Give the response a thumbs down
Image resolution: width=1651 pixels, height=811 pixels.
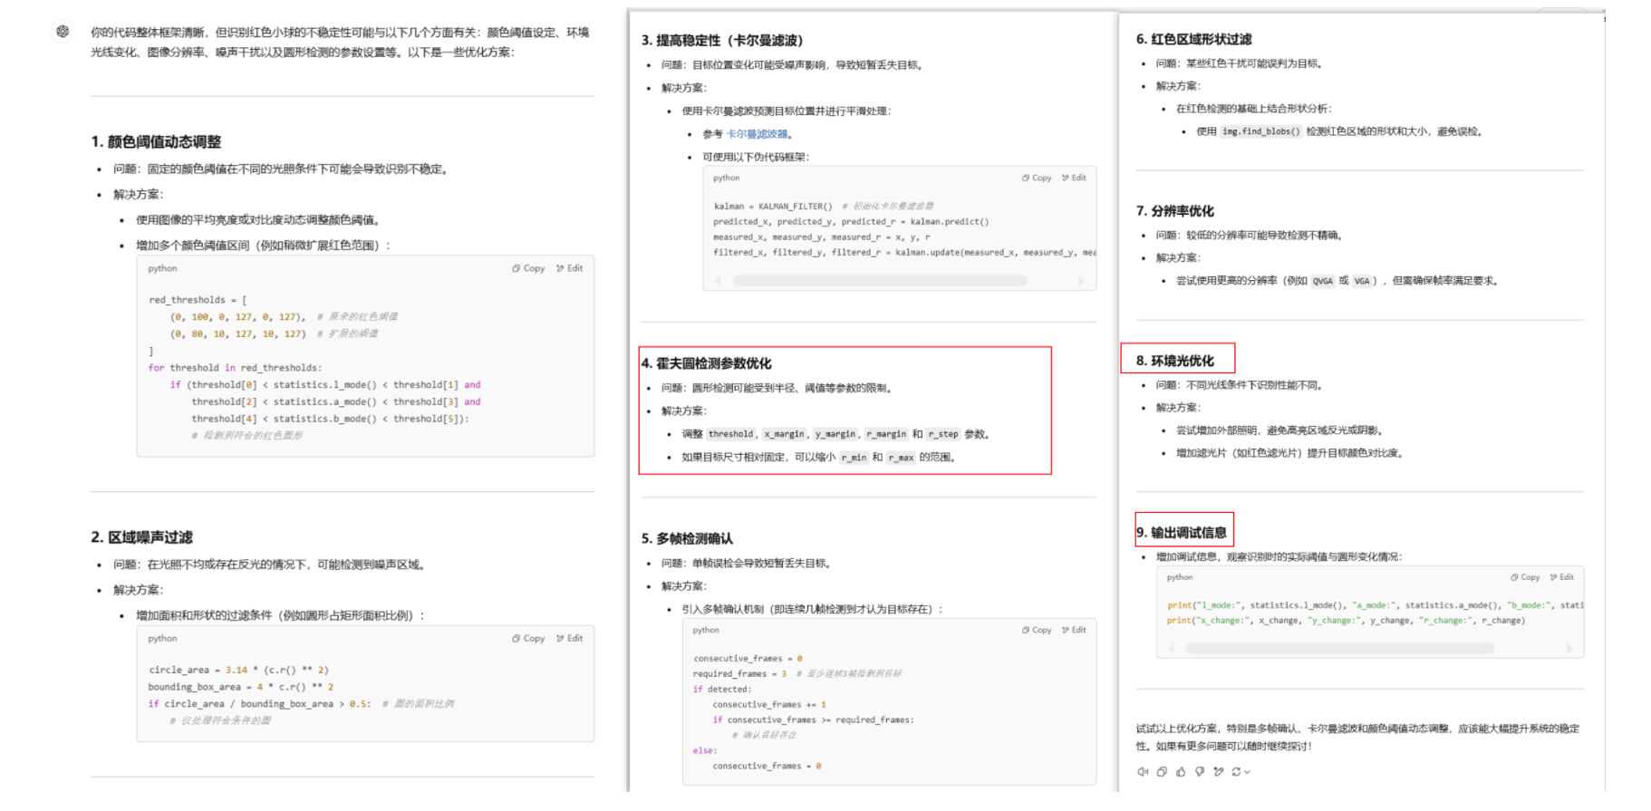(x=1200, y=772)
